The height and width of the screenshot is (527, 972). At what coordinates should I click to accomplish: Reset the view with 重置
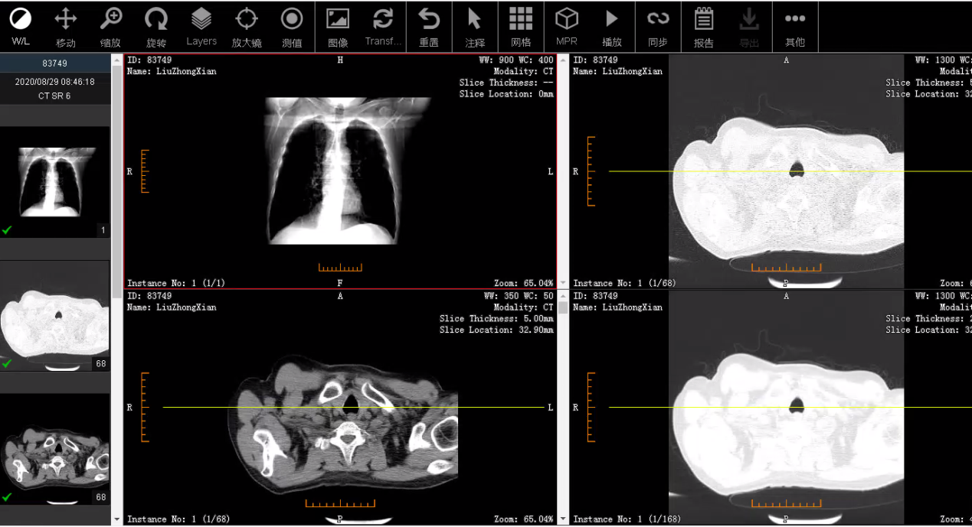coord(429,27)
